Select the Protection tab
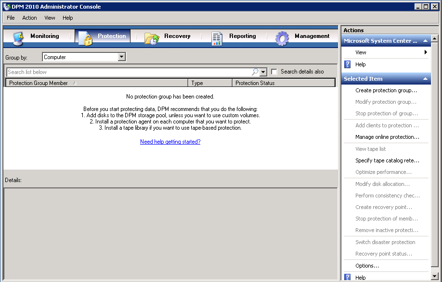The width and height of the screenshot is (442, 282). 103,36
